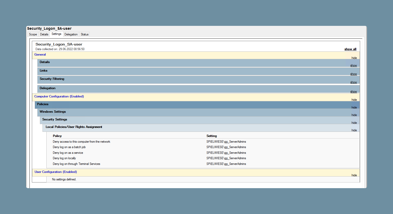The image size is (393, 214).
Task: Hide the Security Settings section
Action: (354, 123)
